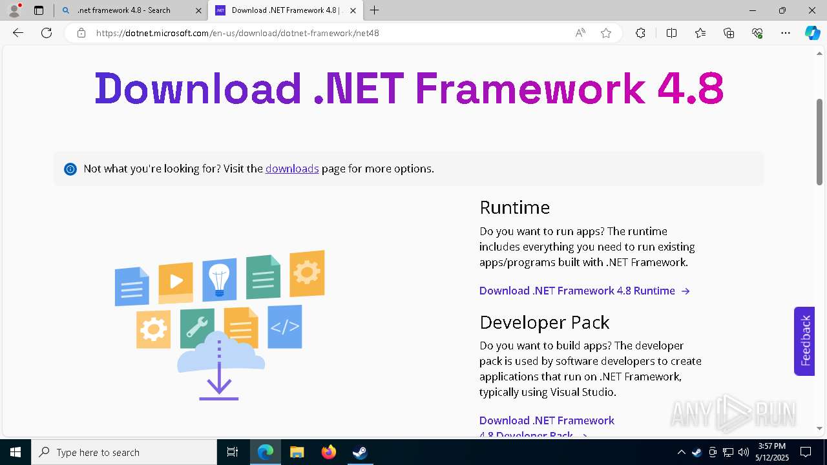Open the Edge profile icon
The image size is (827, 465).
pyautogui.click(x=14, y=10)
